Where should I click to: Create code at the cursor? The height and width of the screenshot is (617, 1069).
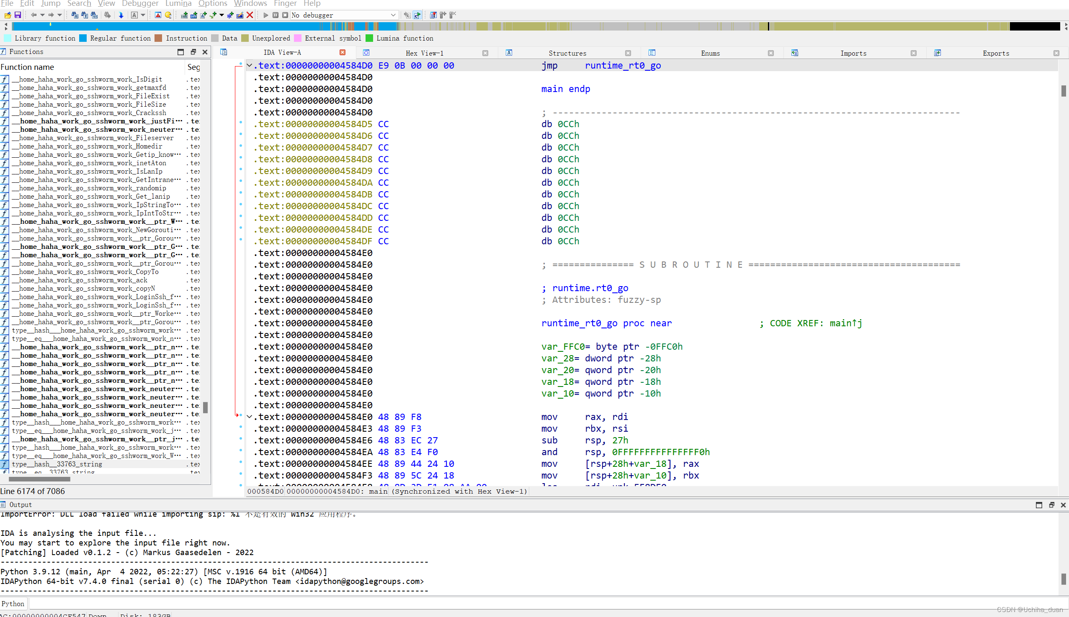[184, 15]
